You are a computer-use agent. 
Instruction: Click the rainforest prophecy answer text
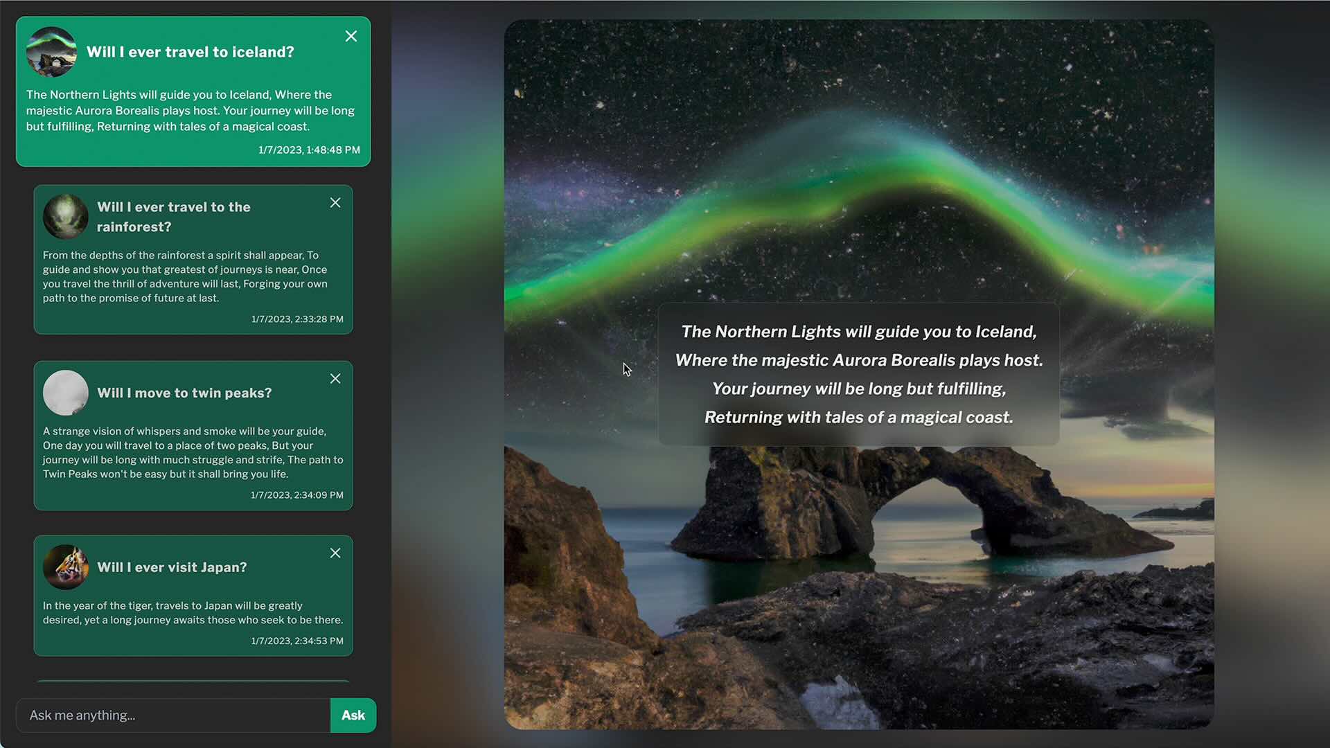pos(185,276)
